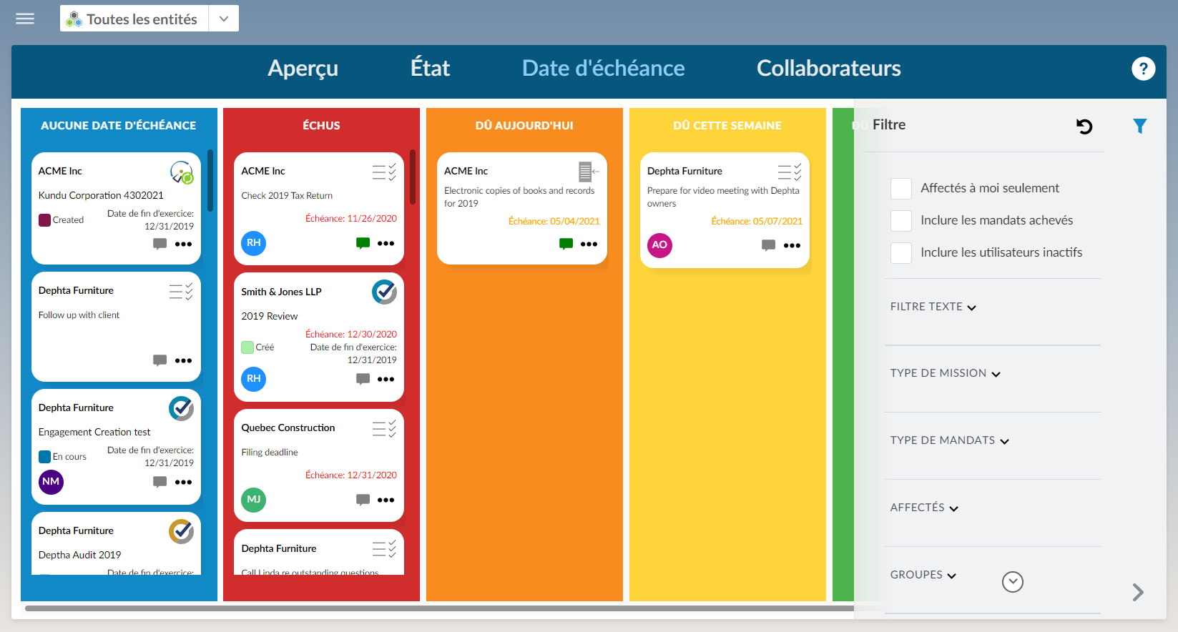The width and height of the screenshot is (1178, 632).
Task: Open green comment icon on Electronic copies card
Action: tap(566, 244)
